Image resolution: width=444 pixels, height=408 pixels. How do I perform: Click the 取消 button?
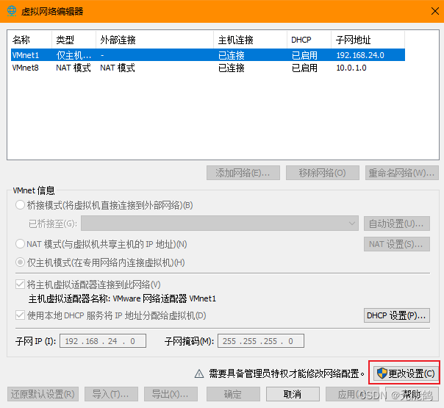click(x=293, y=394)
